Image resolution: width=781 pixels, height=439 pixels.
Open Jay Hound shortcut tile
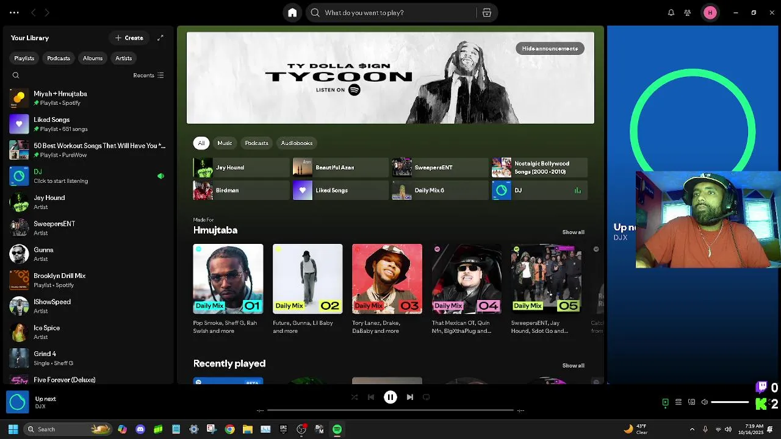[242, 168]
